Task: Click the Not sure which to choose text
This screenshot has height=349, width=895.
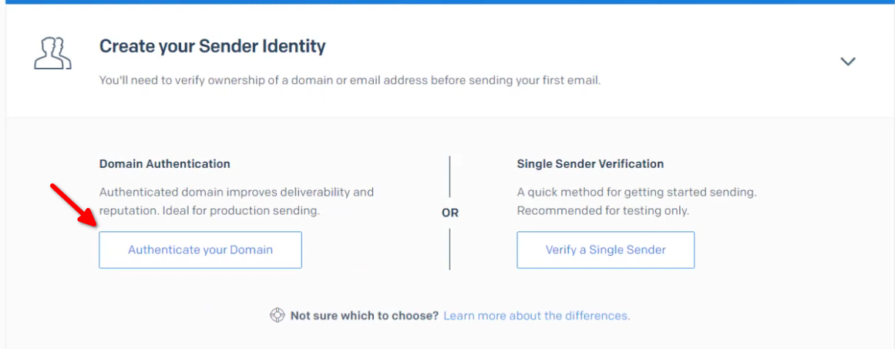Action: (x=364, y=315)
